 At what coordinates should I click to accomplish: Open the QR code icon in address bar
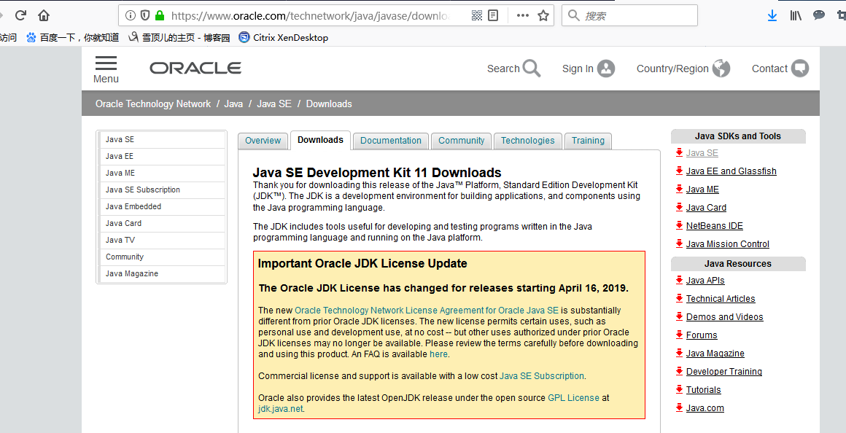[x=477, y=15]
